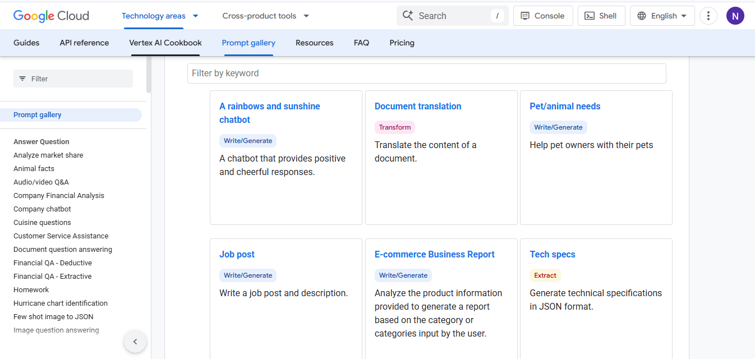Go to the API reference tab
755x359 pixels.
[x=84, y=43]
